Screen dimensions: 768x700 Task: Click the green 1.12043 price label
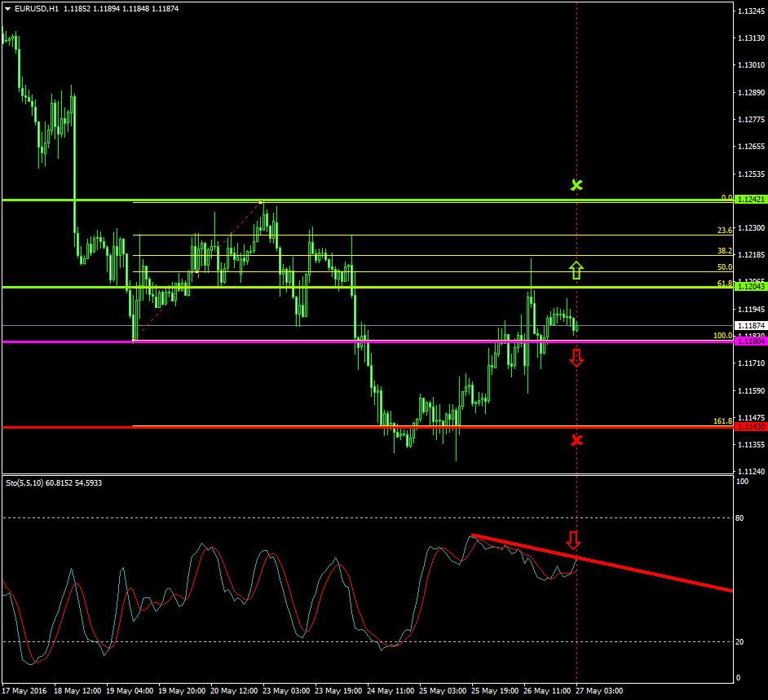tap(749, 287)
